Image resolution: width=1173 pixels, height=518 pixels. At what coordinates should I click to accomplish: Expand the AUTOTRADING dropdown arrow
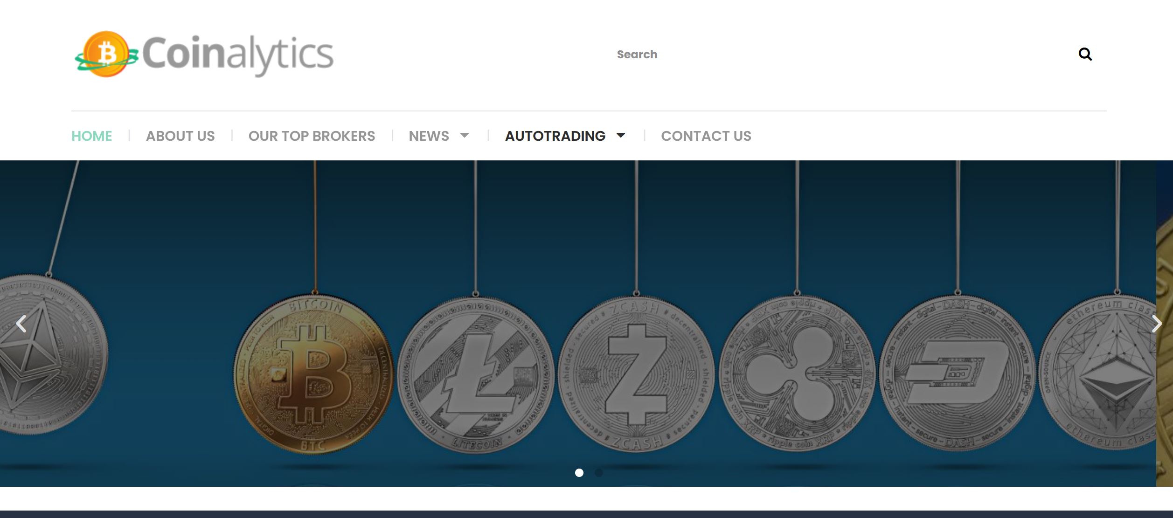[621, 135]
